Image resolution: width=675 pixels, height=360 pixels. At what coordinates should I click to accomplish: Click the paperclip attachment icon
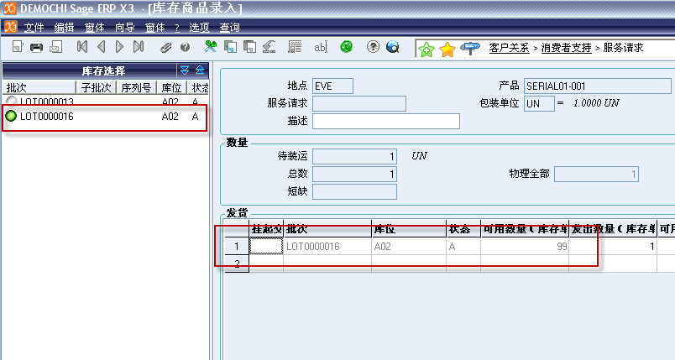tap(166, 48)
